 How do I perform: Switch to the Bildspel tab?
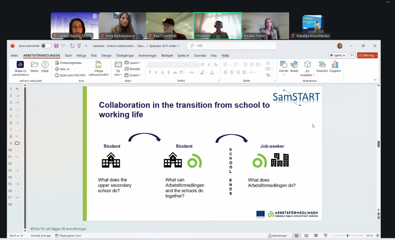click(167, 55)
